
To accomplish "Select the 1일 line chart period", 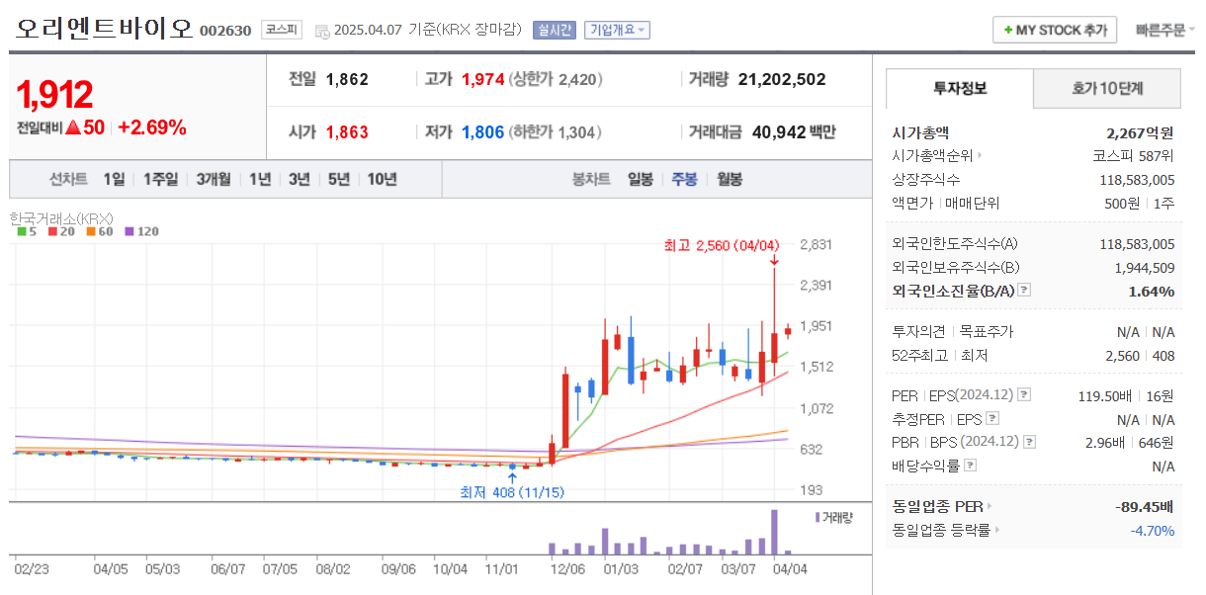I will [x=114, y=179].
